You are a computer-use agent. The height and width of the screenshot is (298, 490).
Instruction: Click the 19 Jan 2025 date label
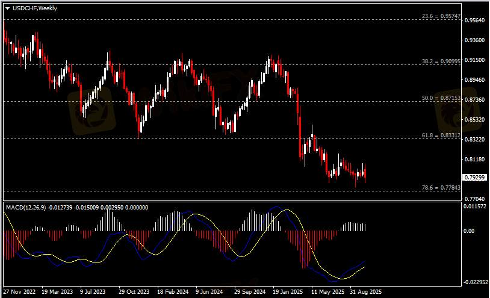click(288, 292)
